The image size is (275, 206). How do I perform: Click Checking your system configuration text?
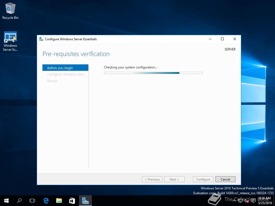[130, 67]
